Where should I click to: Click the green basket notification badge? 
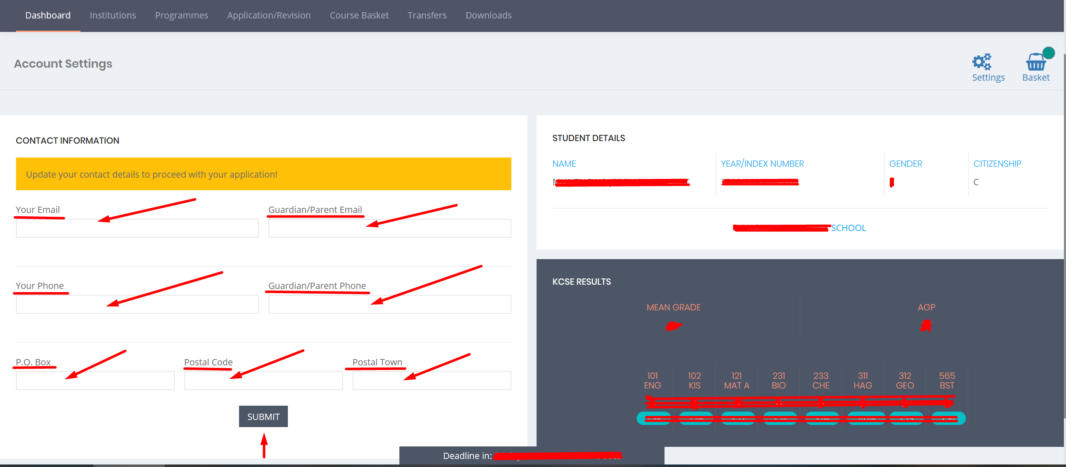(x=1049, y=53)
